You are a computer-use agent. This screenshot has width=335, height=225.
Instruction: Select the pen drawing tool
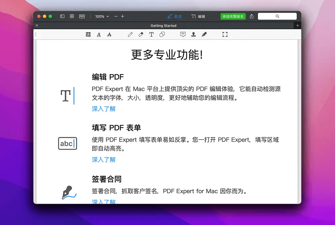point(130,34)
